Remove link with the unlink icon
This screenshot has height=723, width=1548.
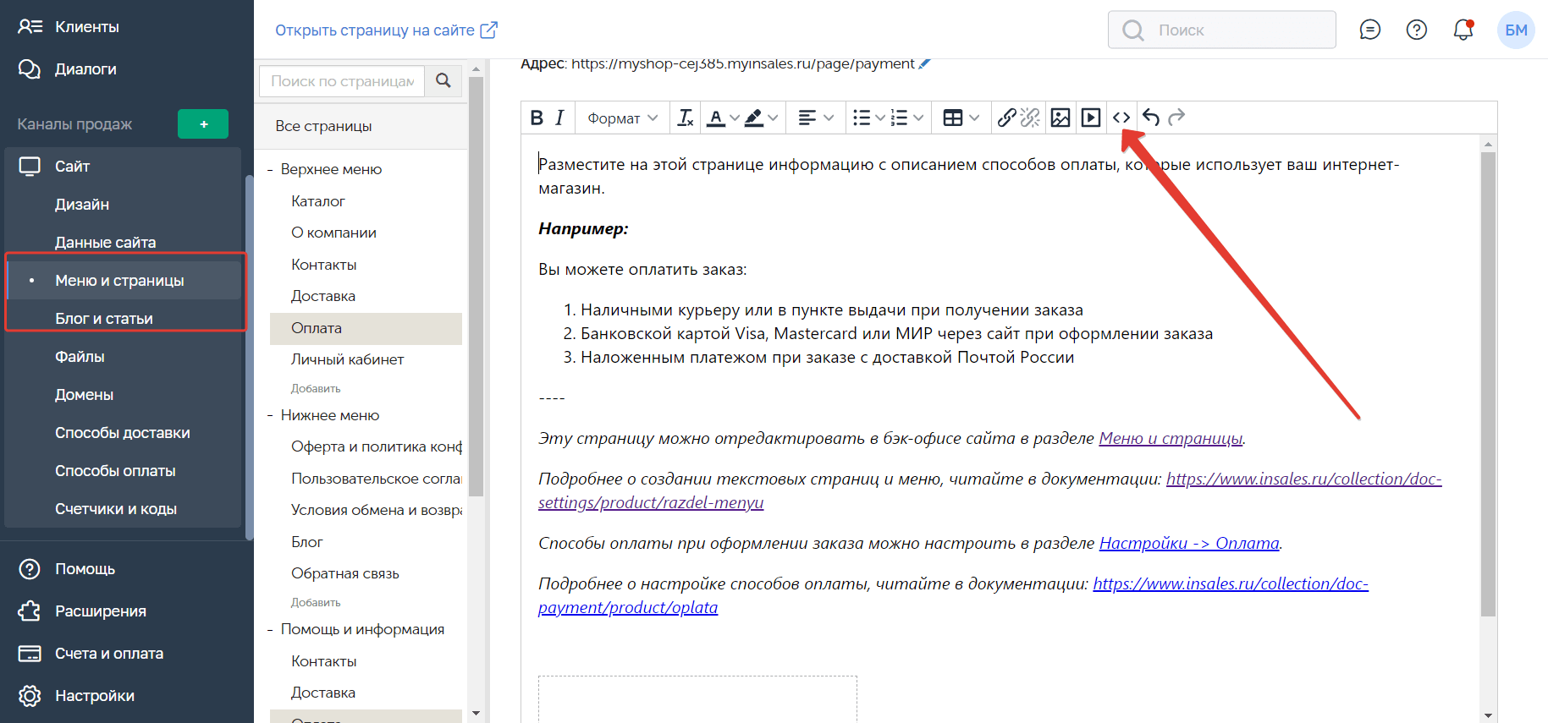pyautogui.click(x=1030, y=118)
